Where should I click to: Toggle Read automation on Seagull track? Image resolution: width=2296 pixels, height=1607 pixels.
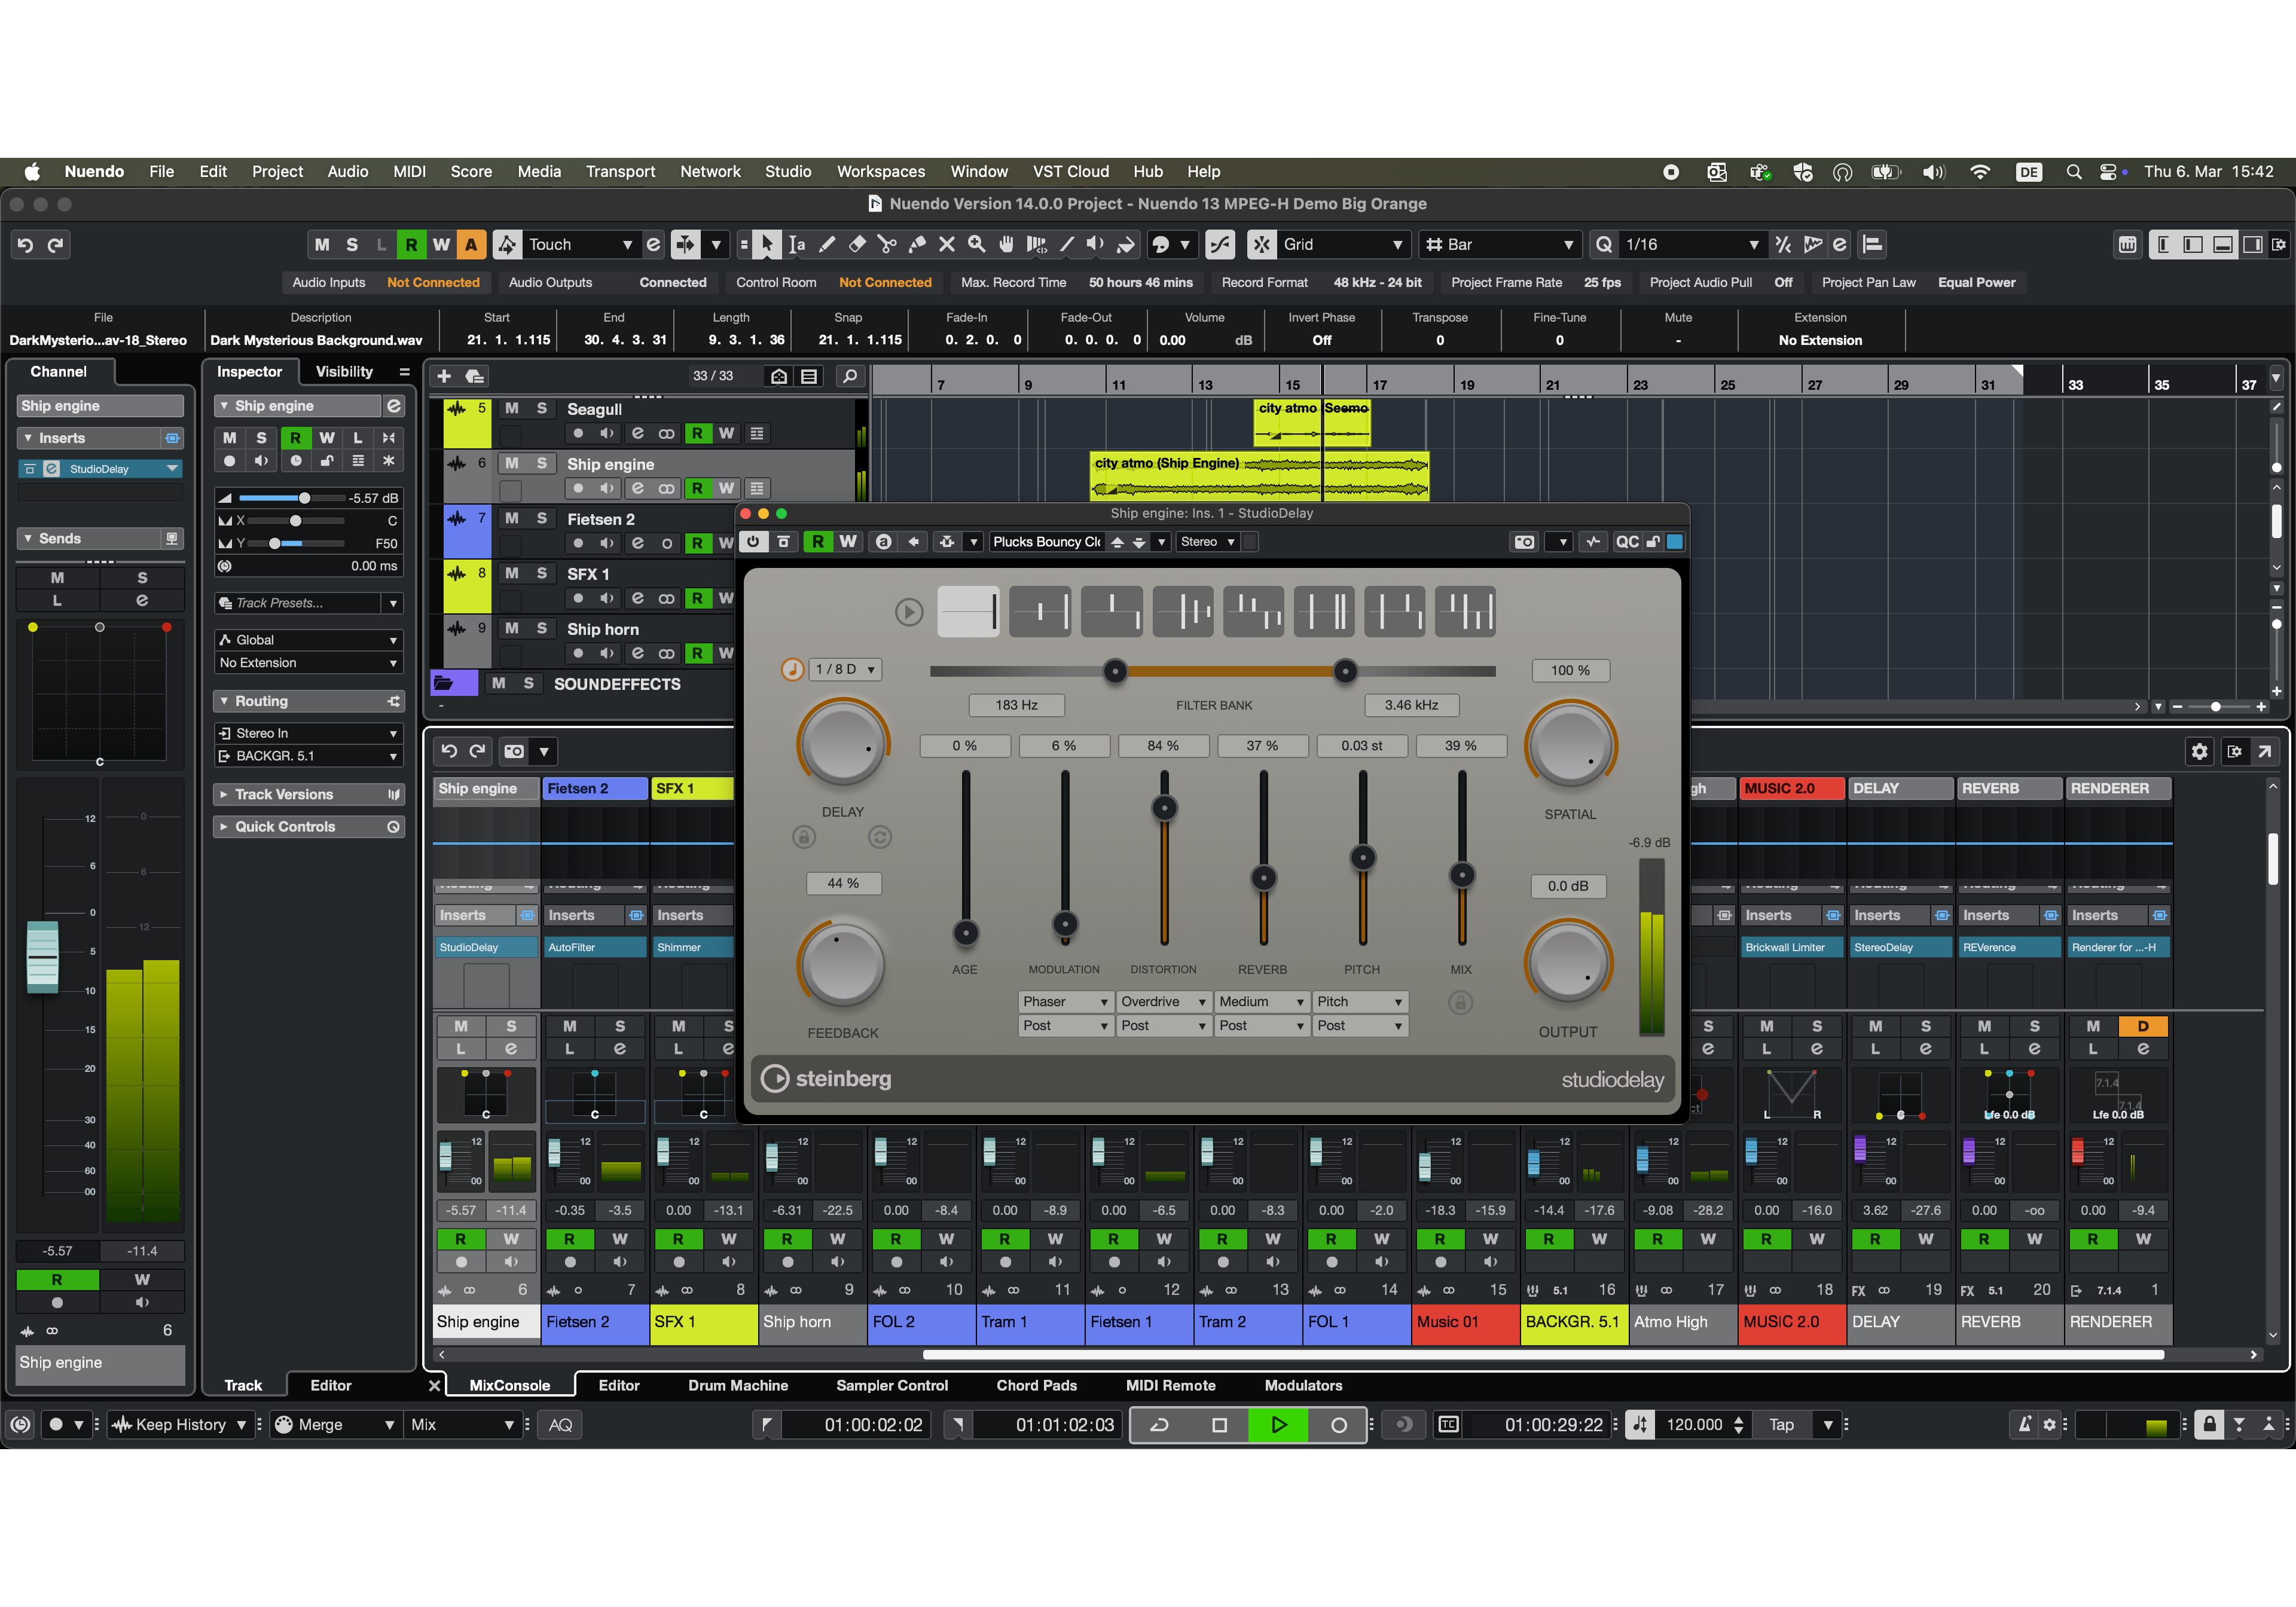coord(697,433)
